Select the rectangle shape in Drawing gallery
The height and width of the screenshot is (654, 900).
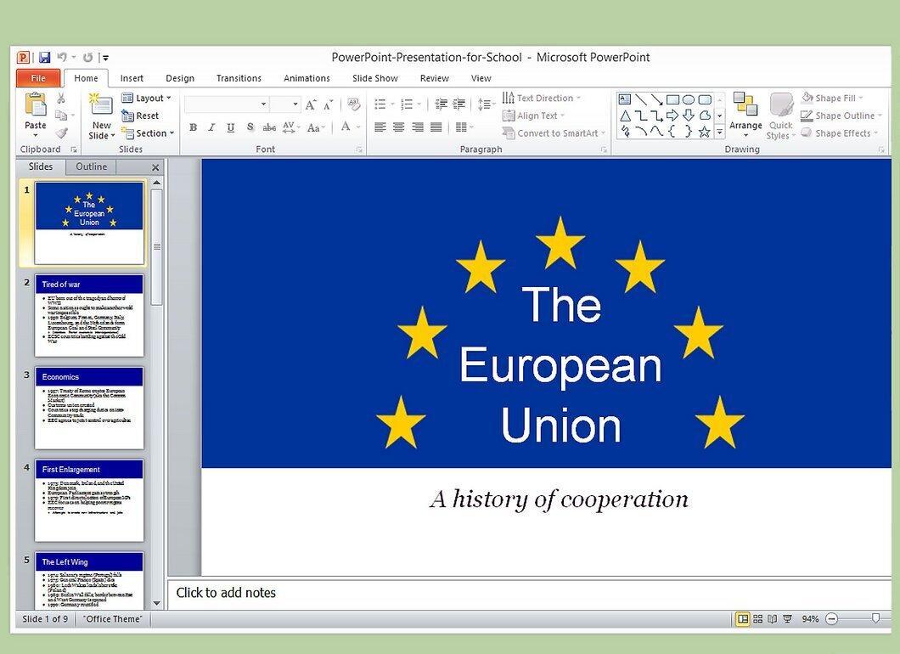point(672,99)
